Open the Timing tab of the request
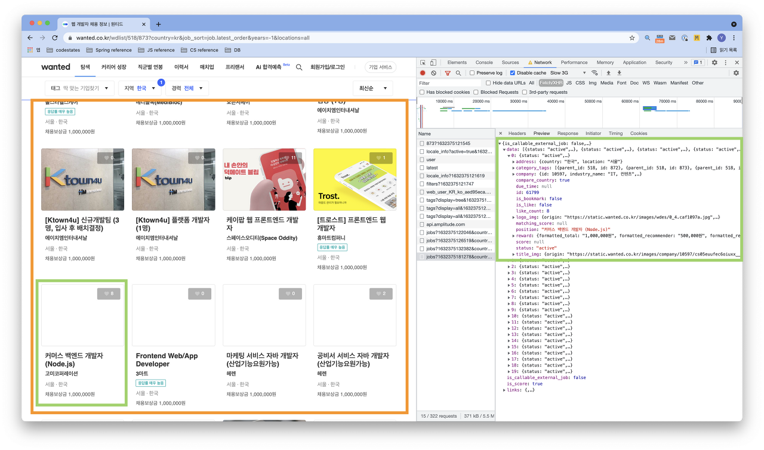 [x=615, y=133]
